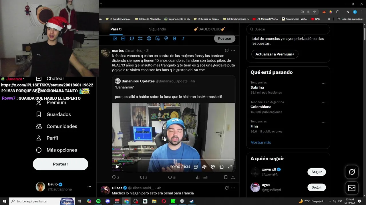Screen dimensions: 366x205
Task: Open Grok action on martes post
Action: click(227, 50)
